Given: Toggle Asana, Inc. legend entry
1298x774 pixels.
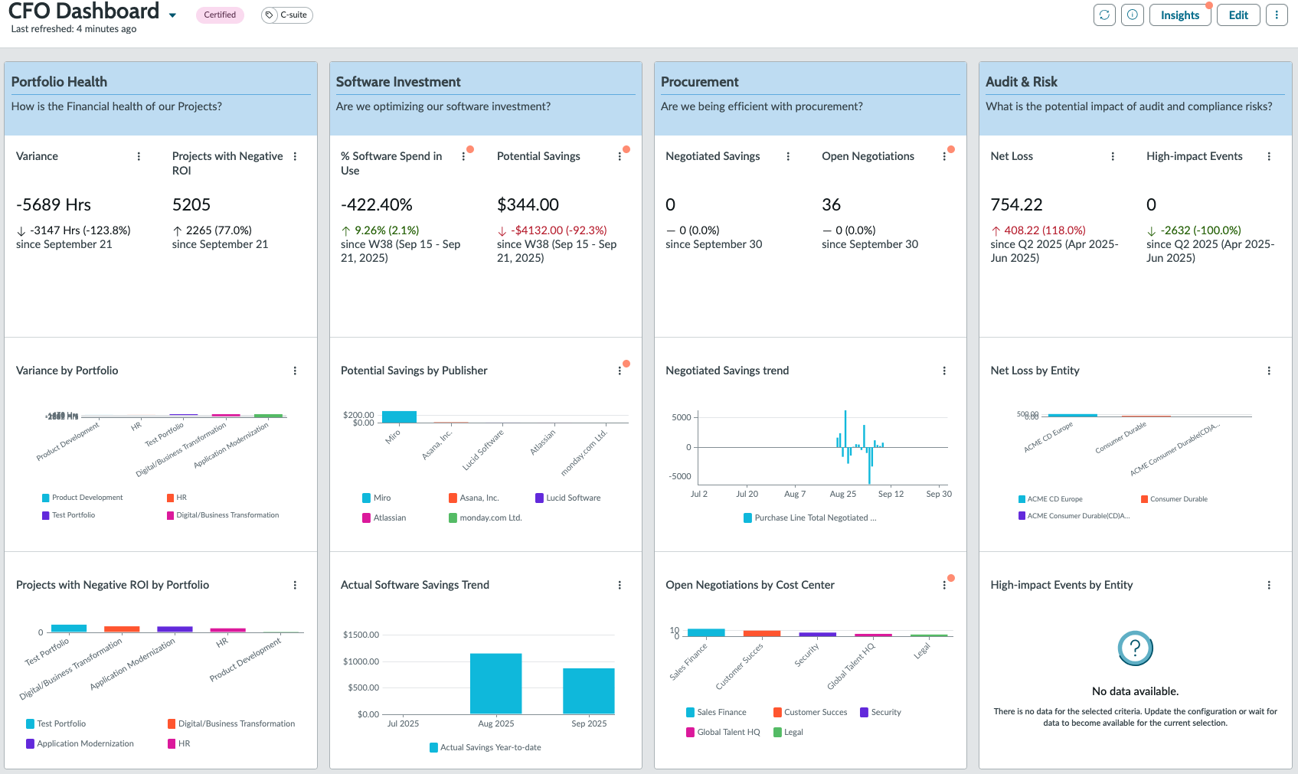Looking at the screenshot, I should click(x=474, y=498).
